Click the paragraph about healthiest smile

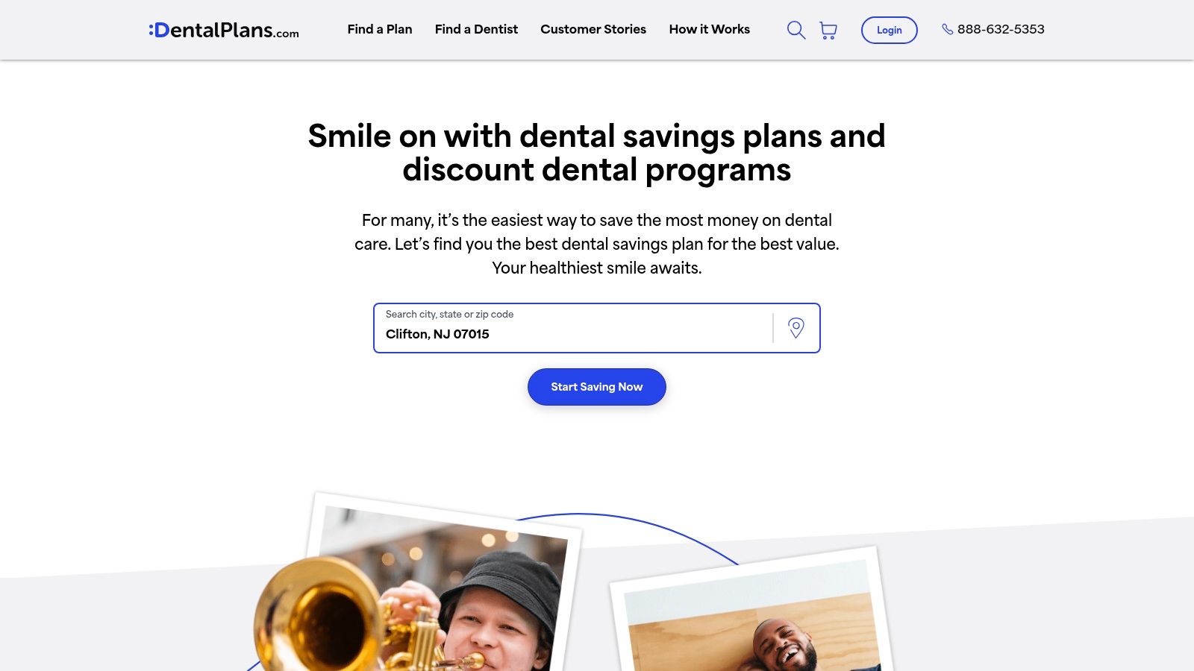[x=597, y=244]
